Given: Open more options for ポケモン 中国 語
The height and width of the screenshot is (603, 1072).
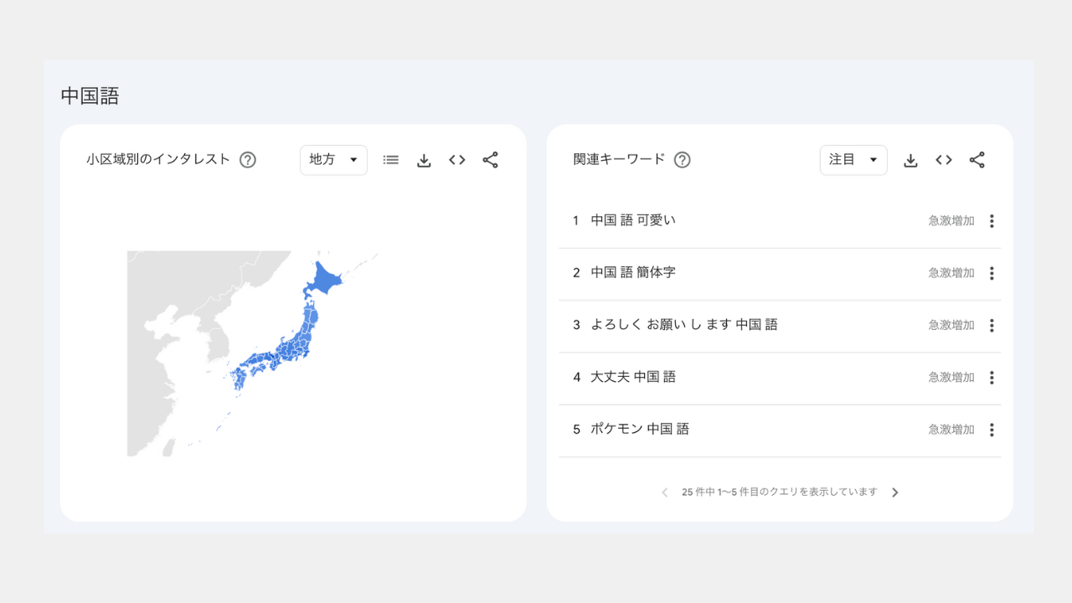Looking at the screenshot, I should (x=992, y=430).
